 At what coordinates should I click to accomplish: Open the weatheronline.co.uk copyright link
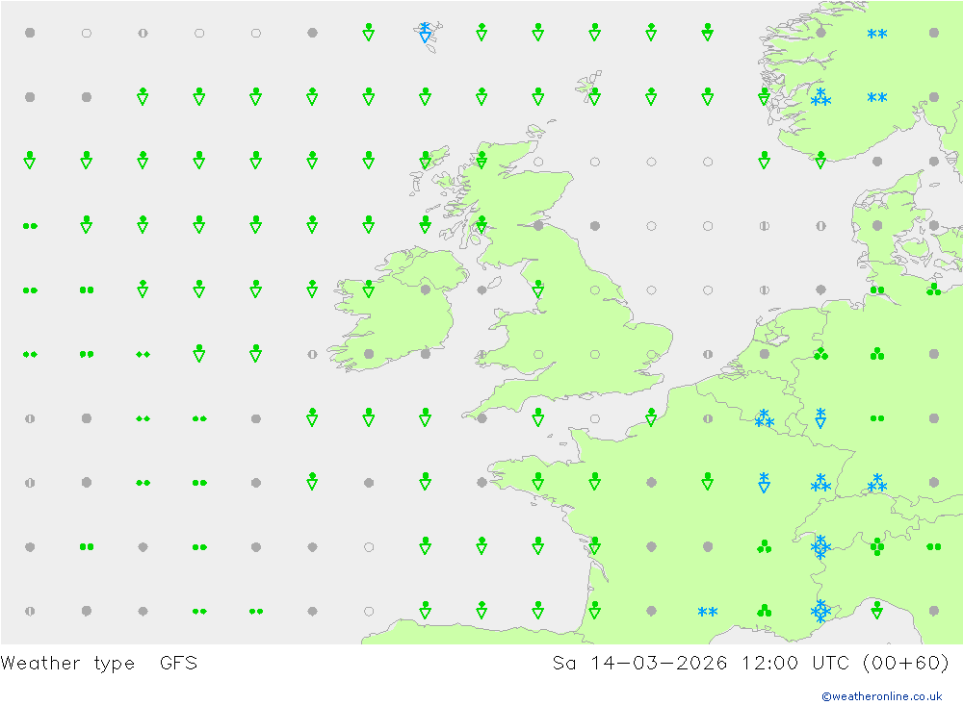click(x=882, y=696)
